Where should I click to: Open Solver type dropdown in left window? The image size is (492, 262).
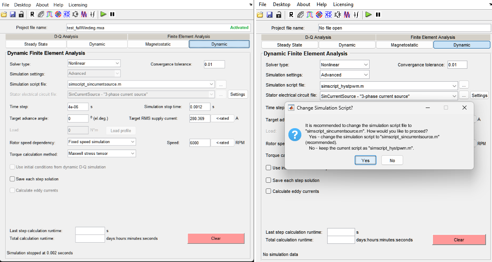click(94, 63)
